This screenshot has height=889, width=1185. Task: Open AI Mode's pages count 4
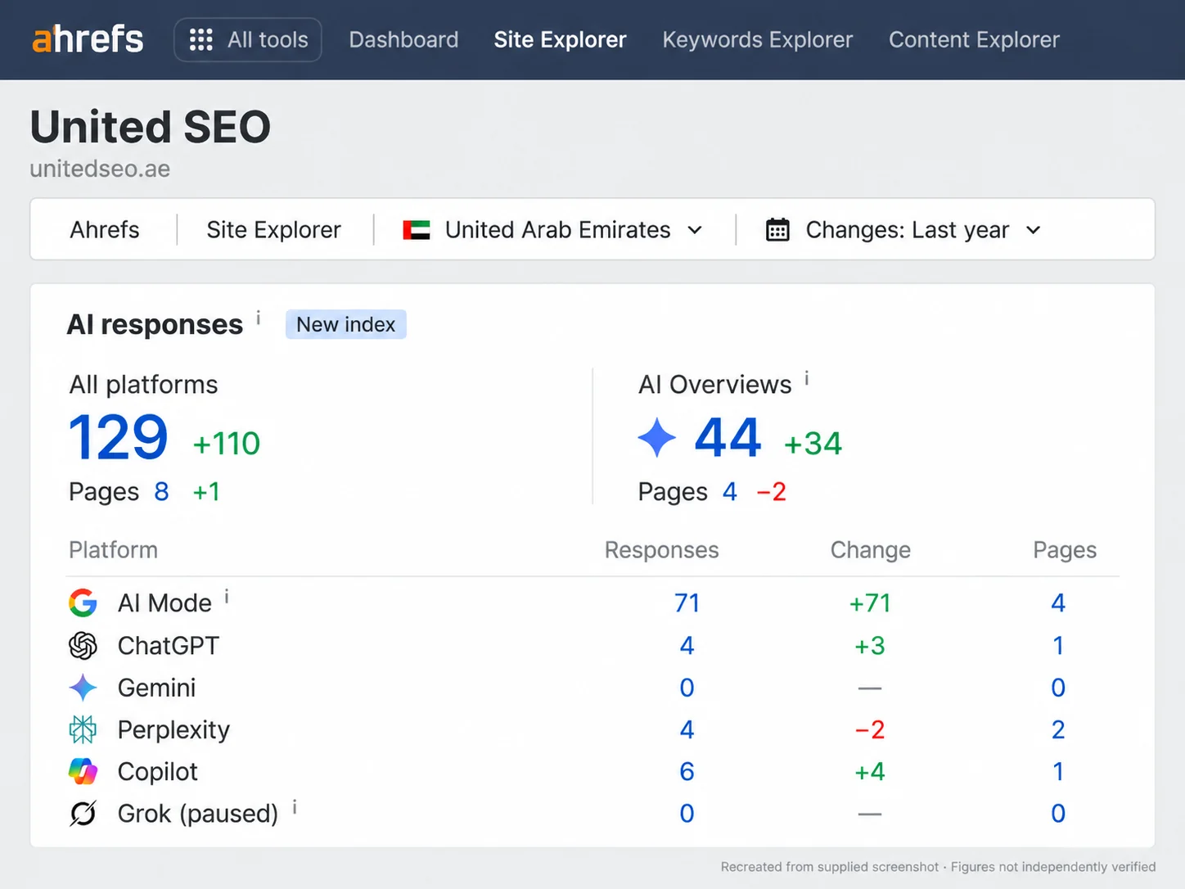tap(1058, 603)
